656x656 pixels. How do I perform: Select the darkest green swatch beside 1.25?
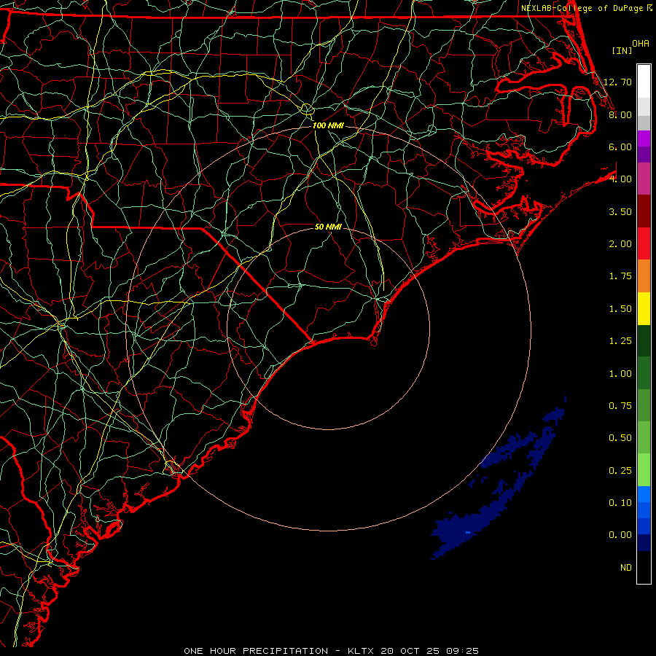[644, 341]
